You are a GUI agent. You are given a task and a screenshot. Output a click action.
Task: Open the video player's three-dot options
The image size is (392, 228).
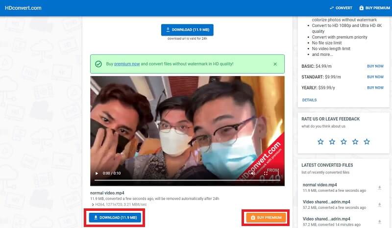click(x=278, y=173)
